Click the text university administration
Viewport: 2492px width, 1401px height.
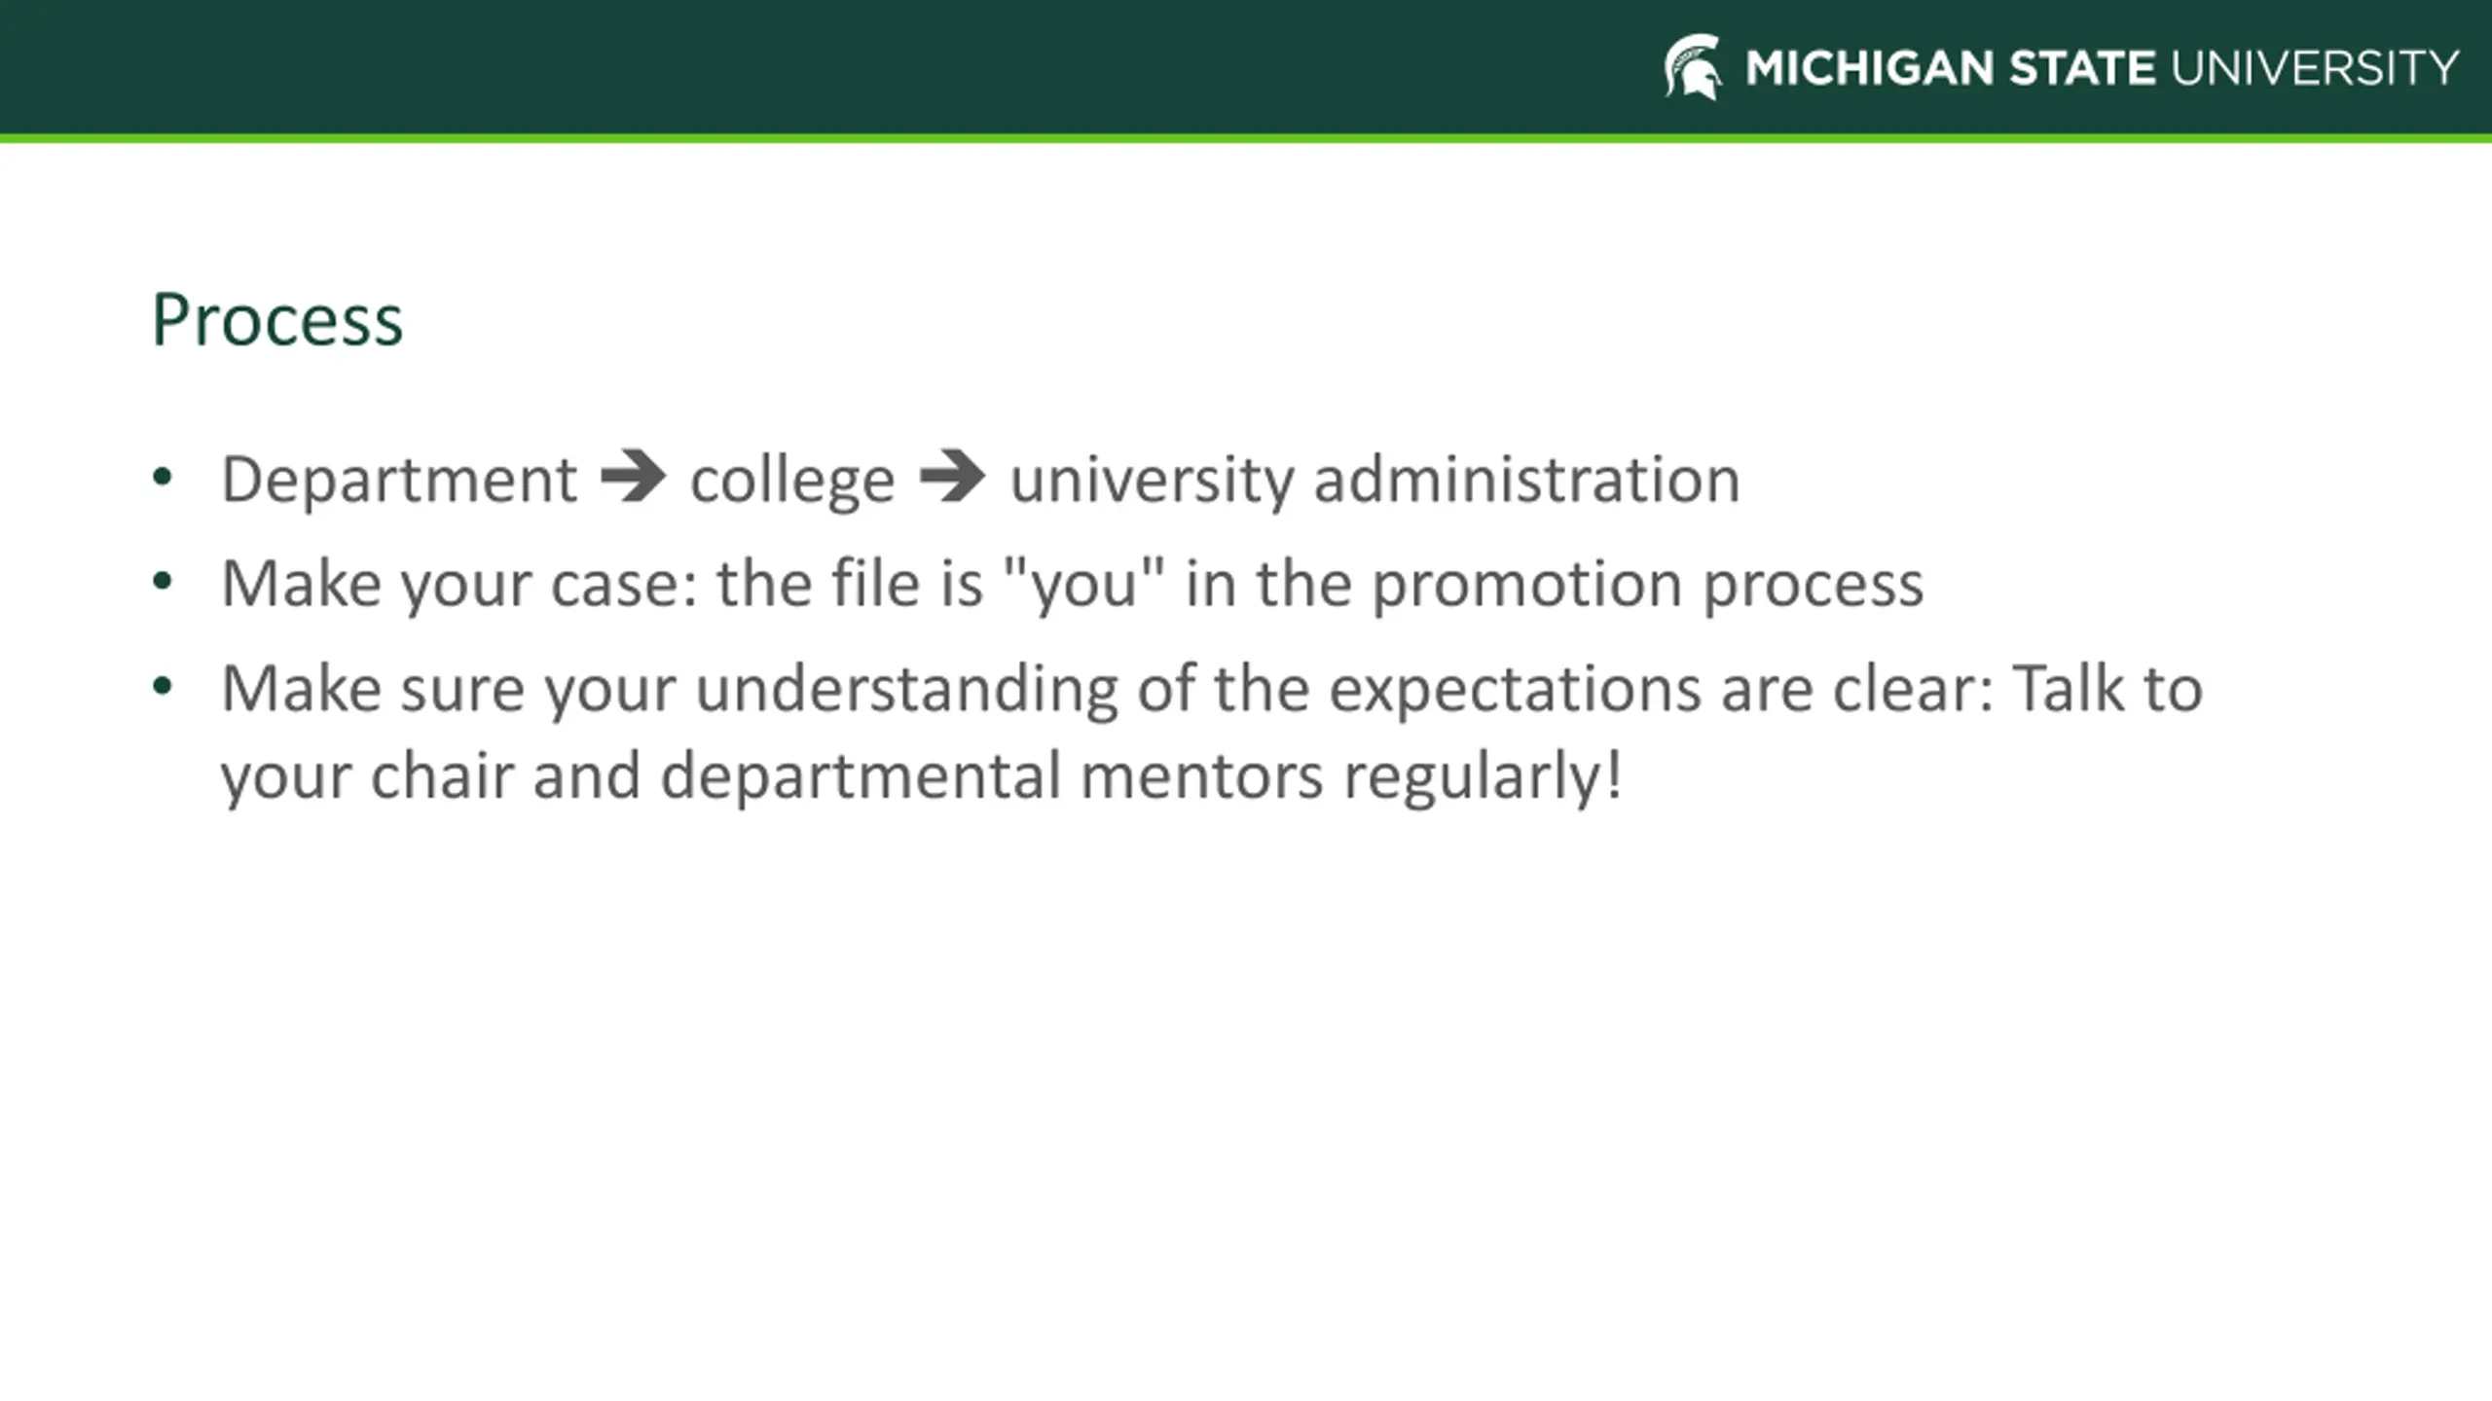[1374, 480]
